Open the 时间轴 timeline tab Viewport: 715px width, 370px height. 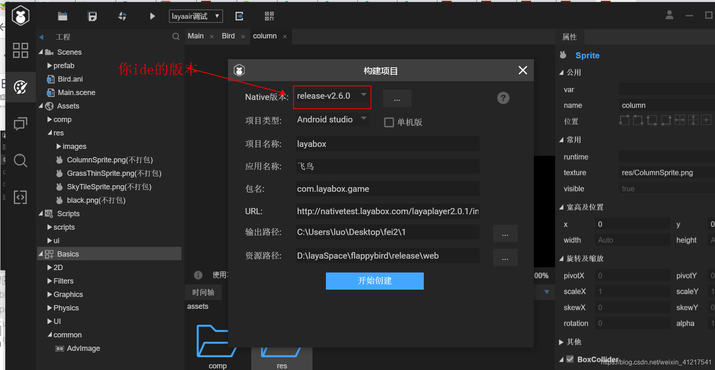point(203,292)
